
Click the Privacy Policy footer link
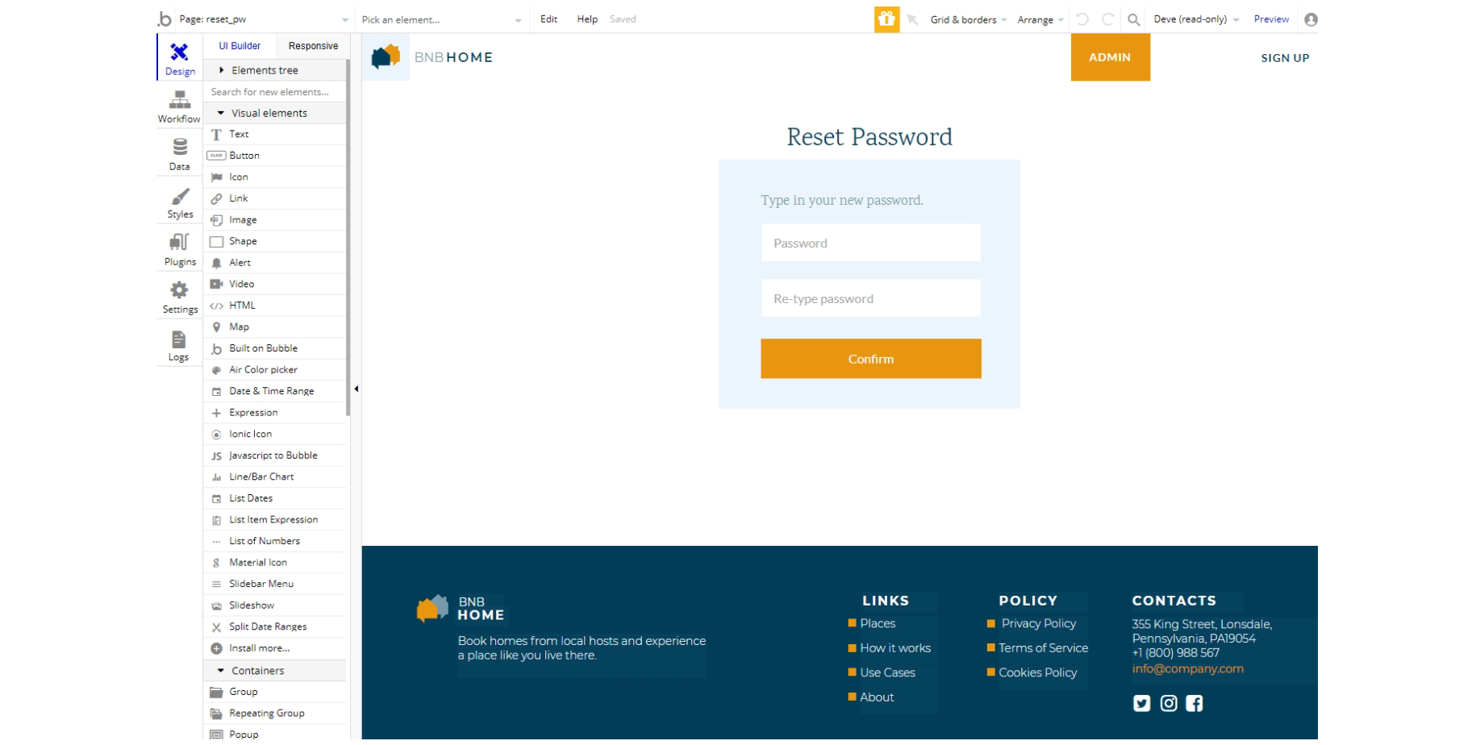(1039, 624)
